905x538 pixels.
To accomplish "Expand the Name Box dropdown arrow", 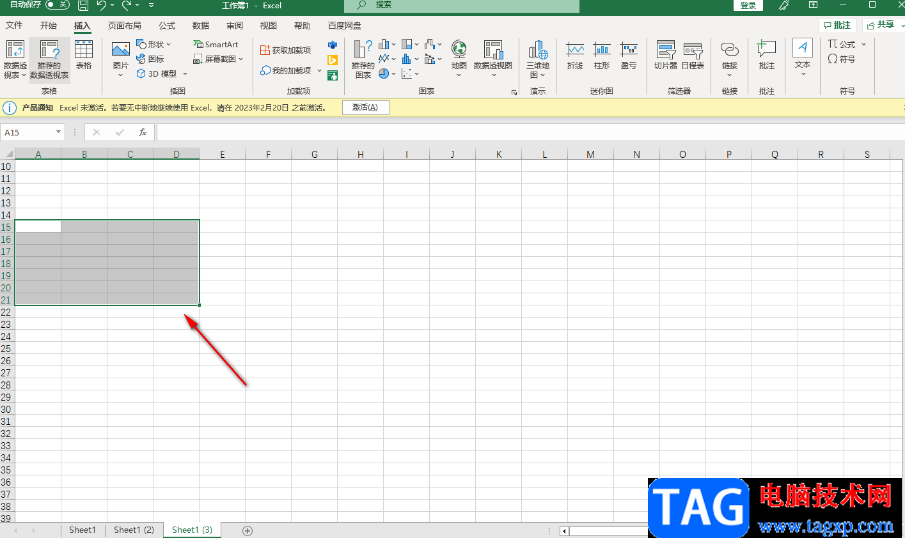I will (58, 132).
